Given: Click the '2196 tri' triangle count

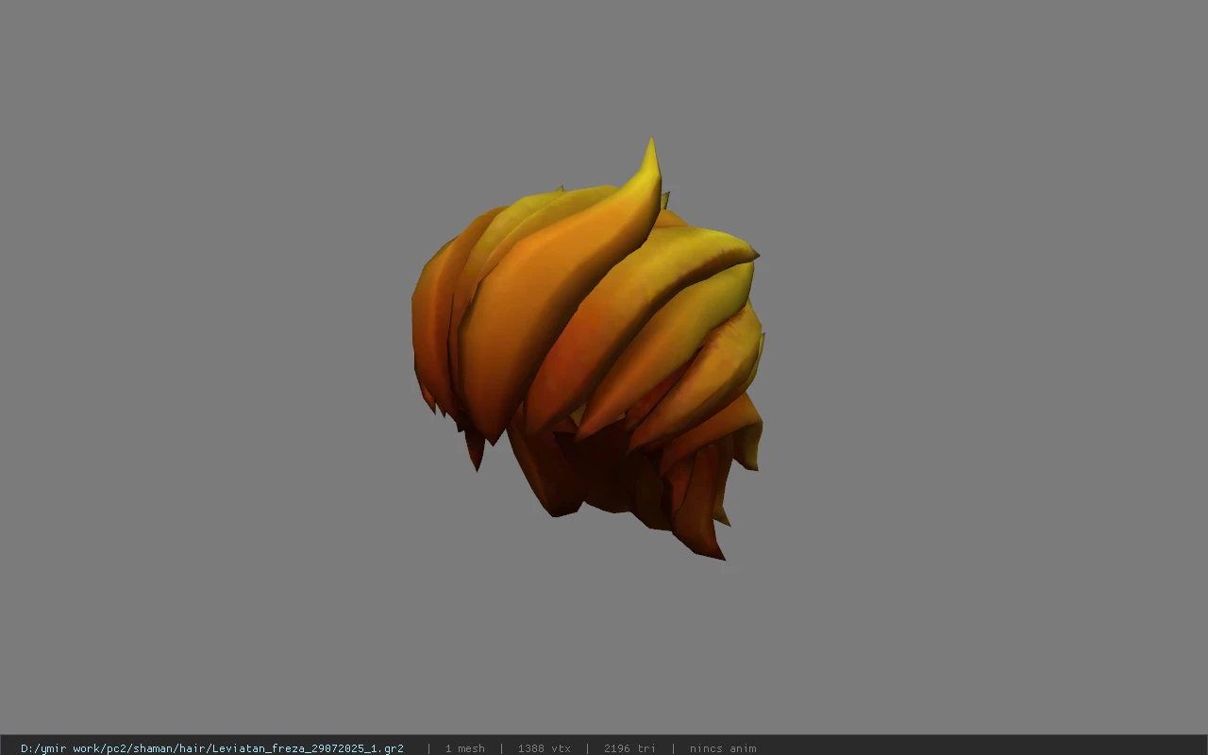Looking at the screenshot, I should (629, 748).
